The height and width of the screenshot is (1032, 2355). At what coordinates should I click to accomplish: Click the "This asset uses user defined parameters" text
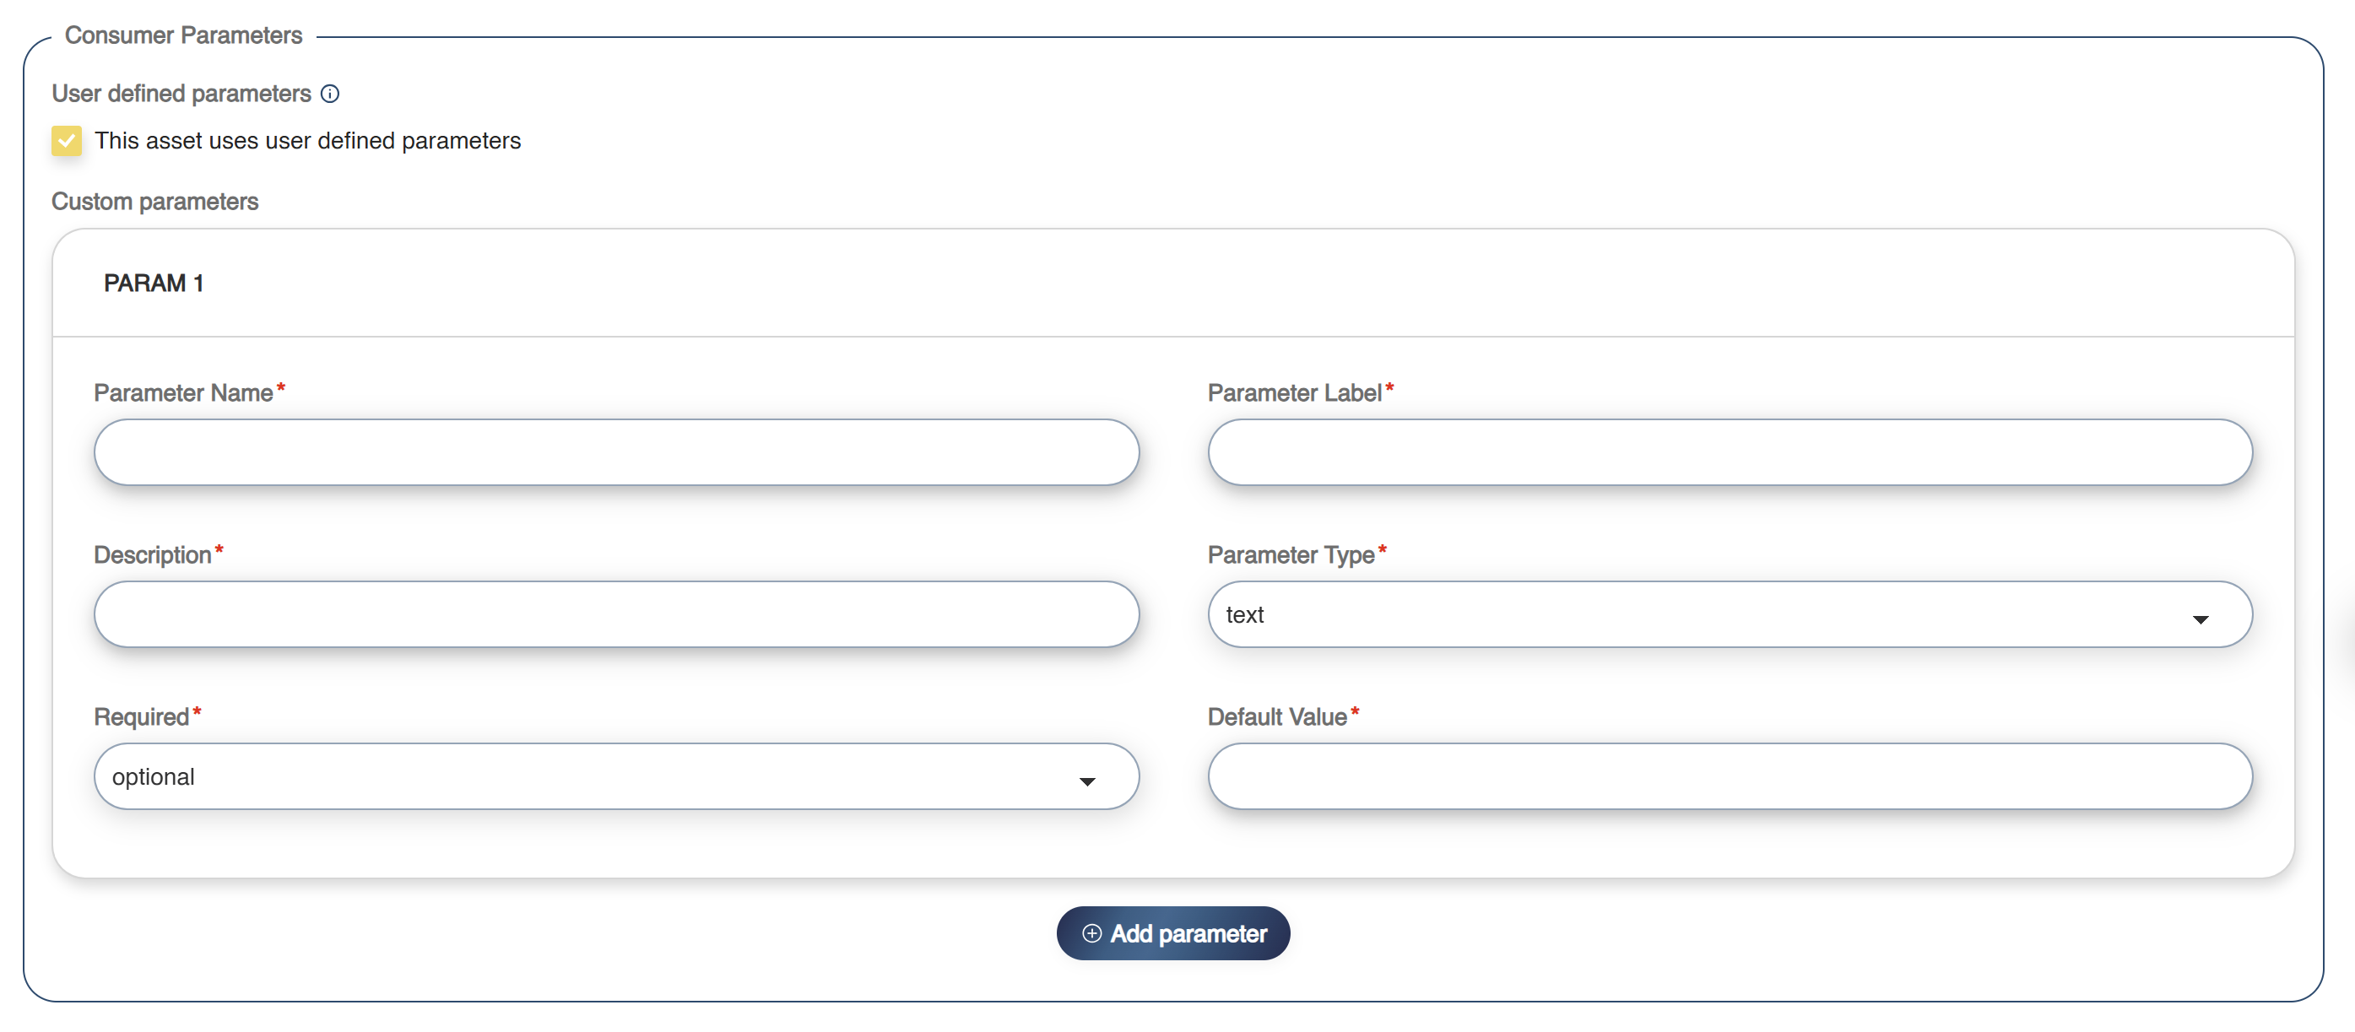(307, 141)
